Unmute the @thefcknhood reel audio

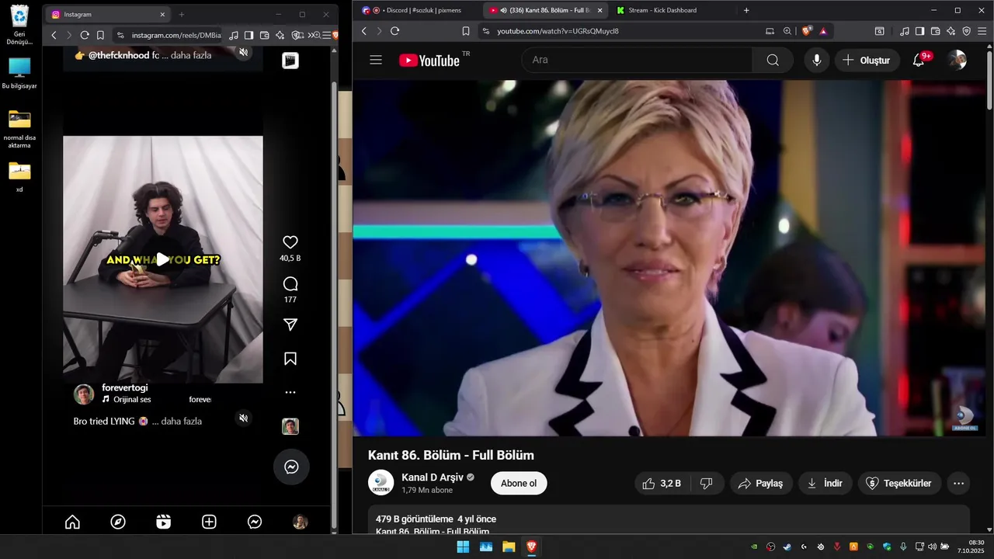tap(243, 52)
